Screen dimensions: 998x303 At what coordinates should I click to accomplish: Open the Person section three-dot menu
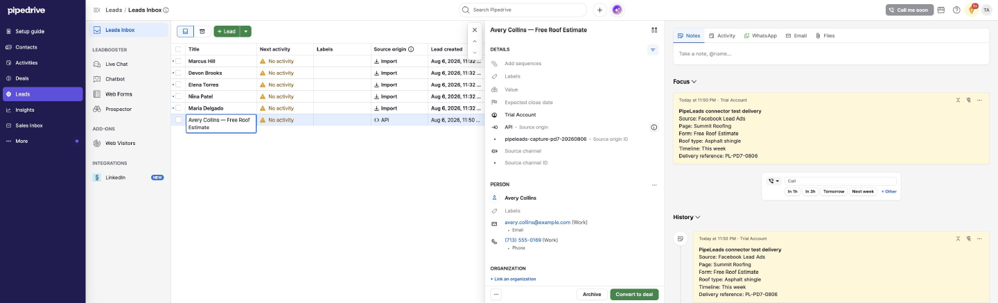click(654, 185)
